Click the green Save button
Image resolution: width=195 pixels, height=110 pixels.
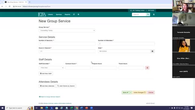(x=126, y=92)
